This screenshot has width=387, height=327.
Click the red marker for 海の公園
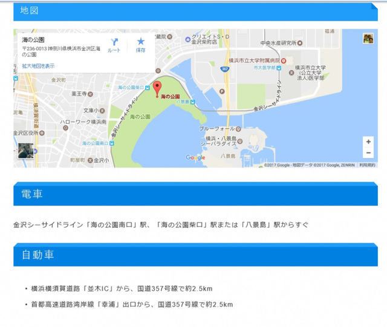pos(157,88)
